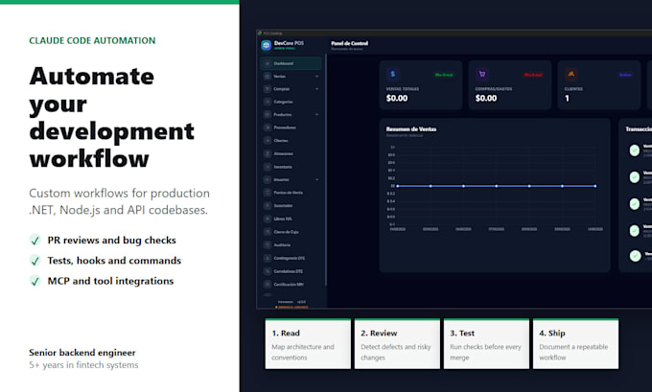Viewport: 652px width, 392px height.
Task: Click the Claude Code Automation heading
Action: 92,41
